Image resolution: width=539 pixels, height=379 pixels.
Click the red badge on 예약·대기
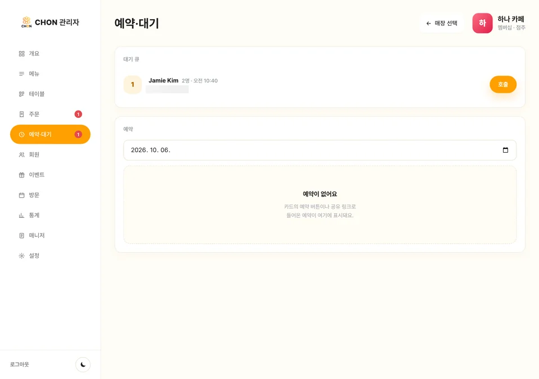(79, 134)
